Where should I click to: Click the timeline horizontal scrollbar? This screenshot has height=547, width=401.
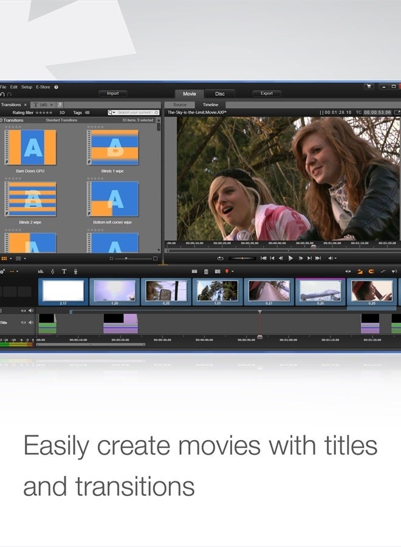coord(91,345)
